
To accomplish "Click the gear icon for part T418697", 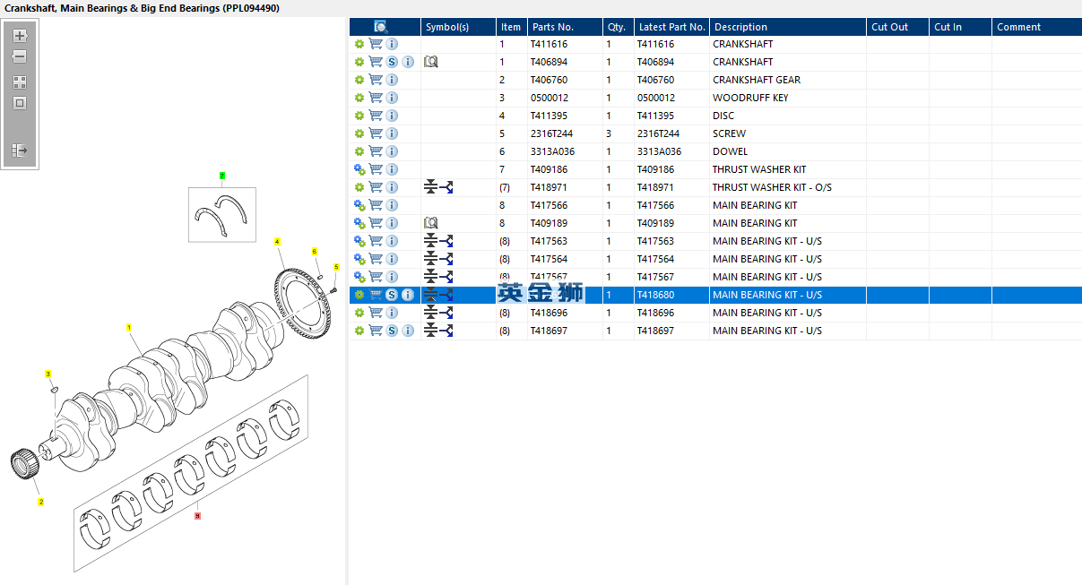I will [x=359, y=331].
